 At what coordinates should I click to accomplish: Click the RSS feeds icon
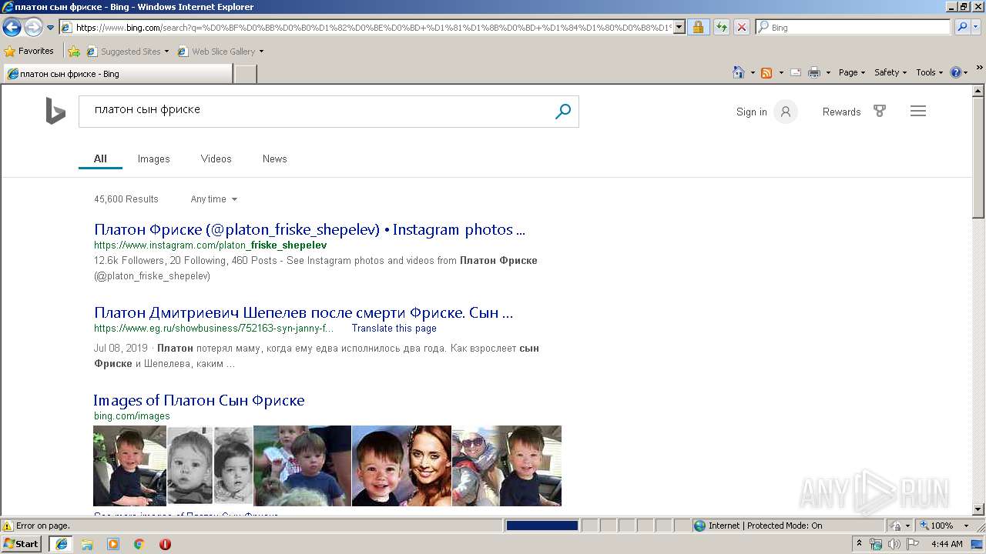[x=766, y=72]
